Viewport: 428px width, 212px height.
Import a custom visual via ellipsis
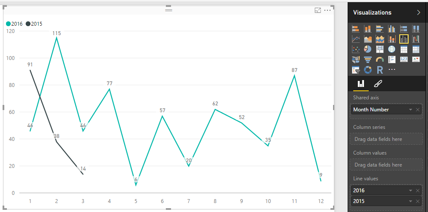tap(392, 70)
